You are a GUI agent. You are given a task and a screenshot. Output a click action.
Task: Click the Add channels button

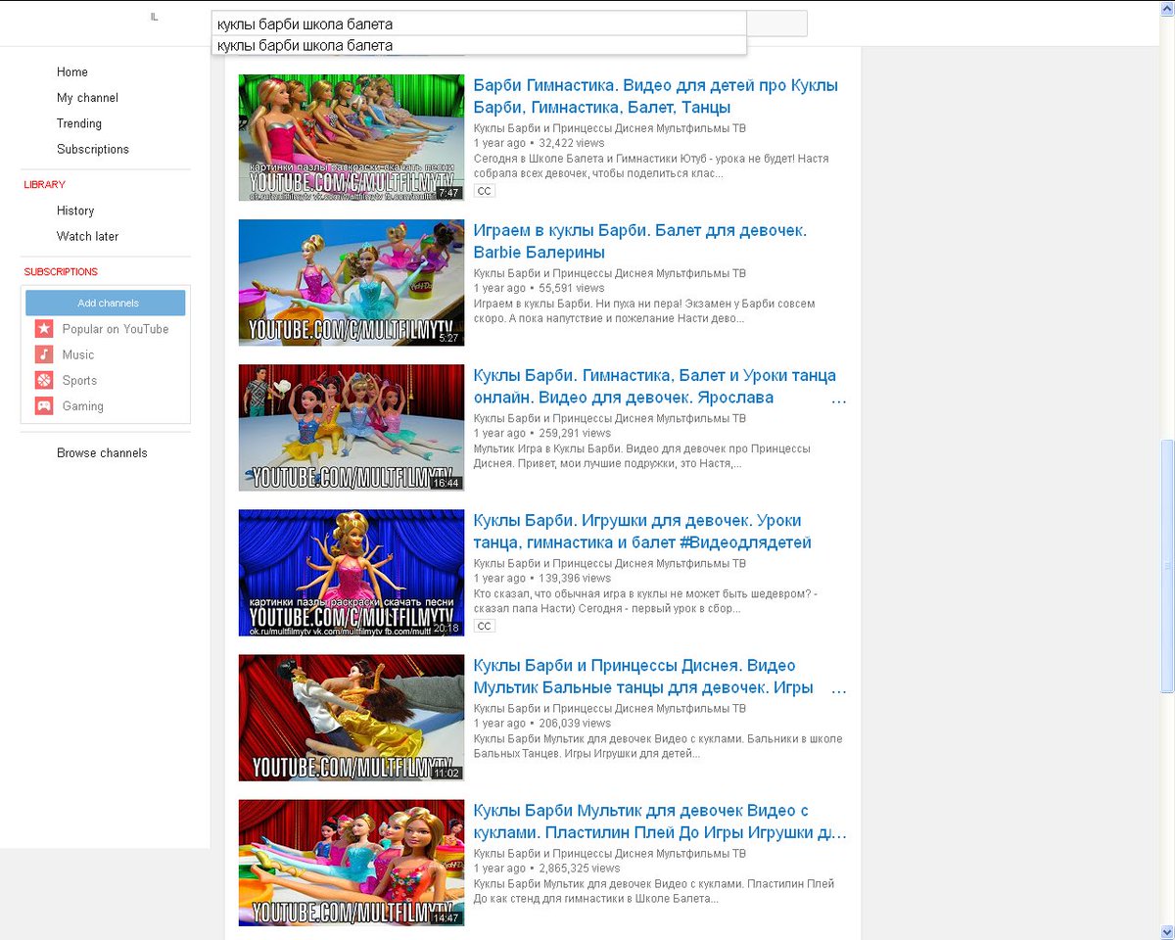click(106, 303)
